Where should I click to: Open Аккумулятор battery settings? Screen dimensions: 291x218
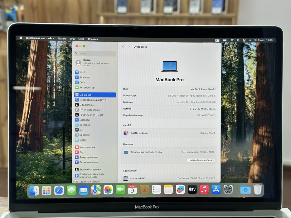coord(95,88)
